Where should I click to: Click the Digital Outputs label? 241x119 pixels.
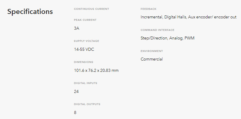[87, 104]
